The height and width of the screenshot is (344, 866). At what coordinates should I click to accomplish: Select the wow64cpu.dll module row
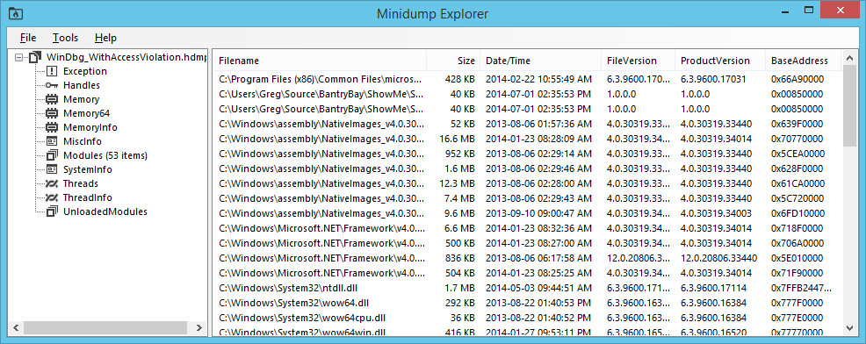[x=528, y=318]
